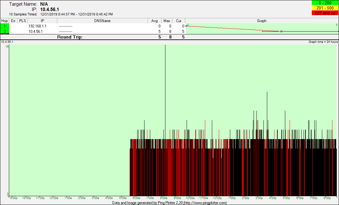Select the green 0 - 200 legend swatch

coord(325,3)
